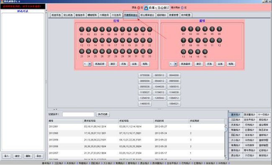Select red ball 17
Viewport: 272px width, 165px height.
pos(115,40)
